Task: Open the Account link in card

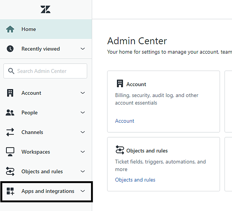Action: 124,121
